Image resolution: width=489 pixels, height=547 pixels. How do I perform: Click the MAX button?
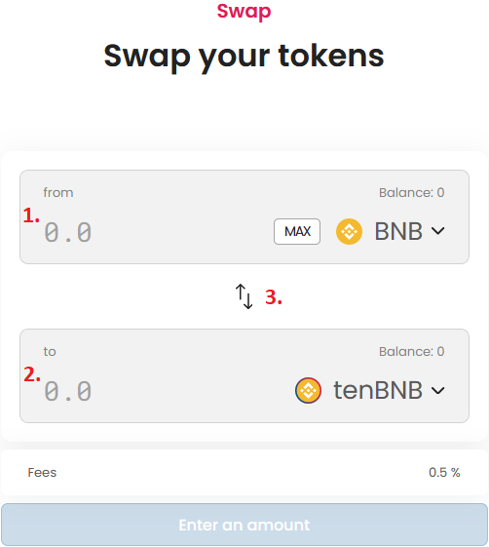point(297,231)
